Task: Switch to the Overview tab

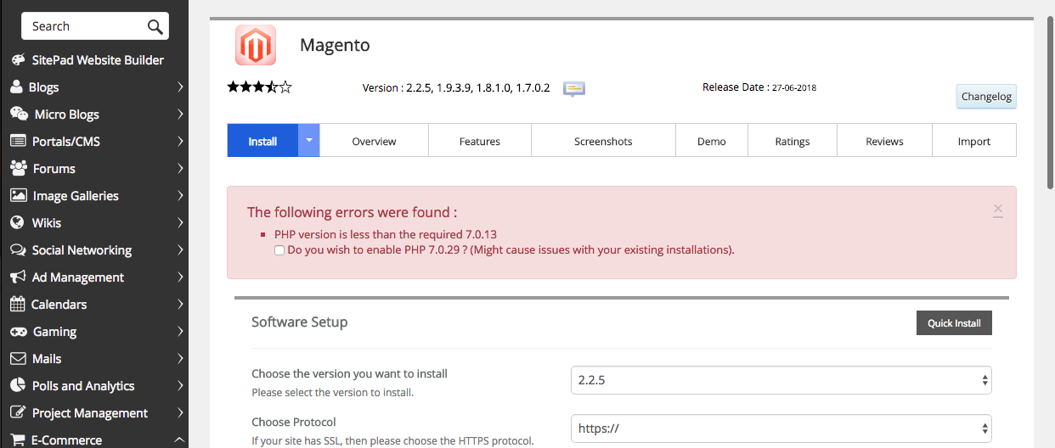Action: [374, 141]
